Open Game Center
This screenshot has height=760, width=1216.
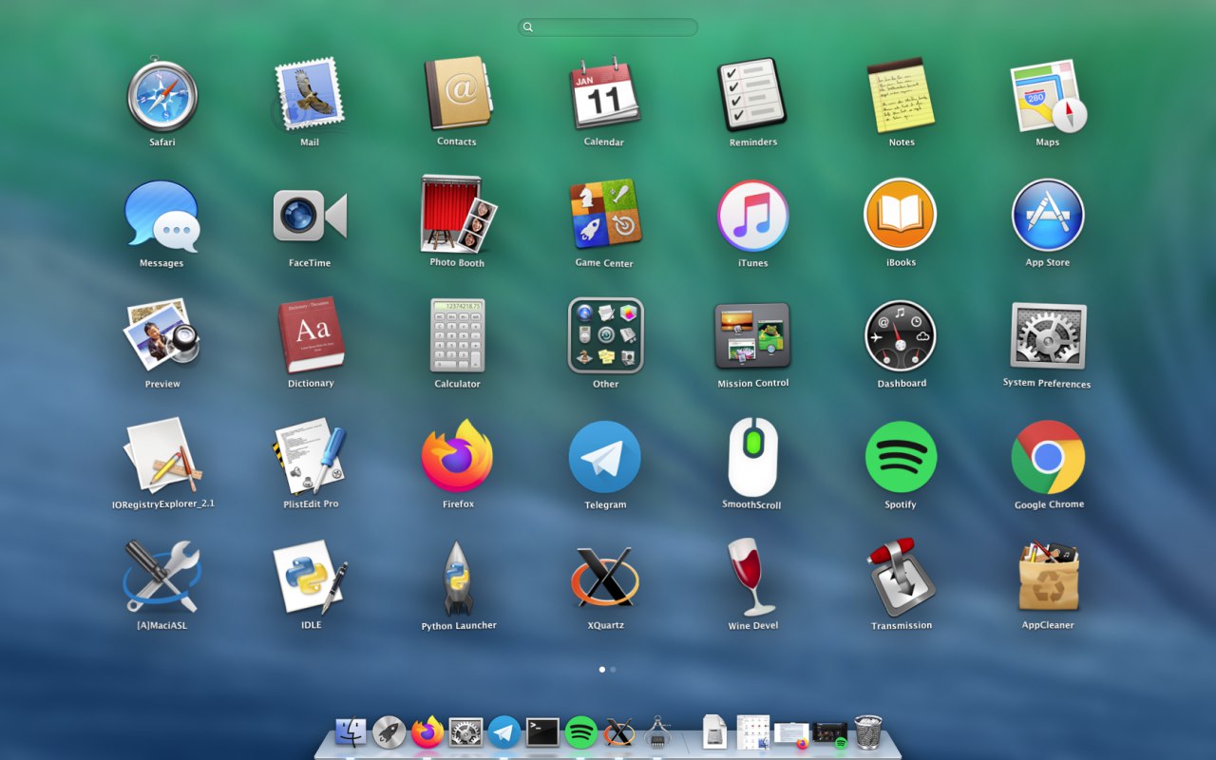(605, 215)
